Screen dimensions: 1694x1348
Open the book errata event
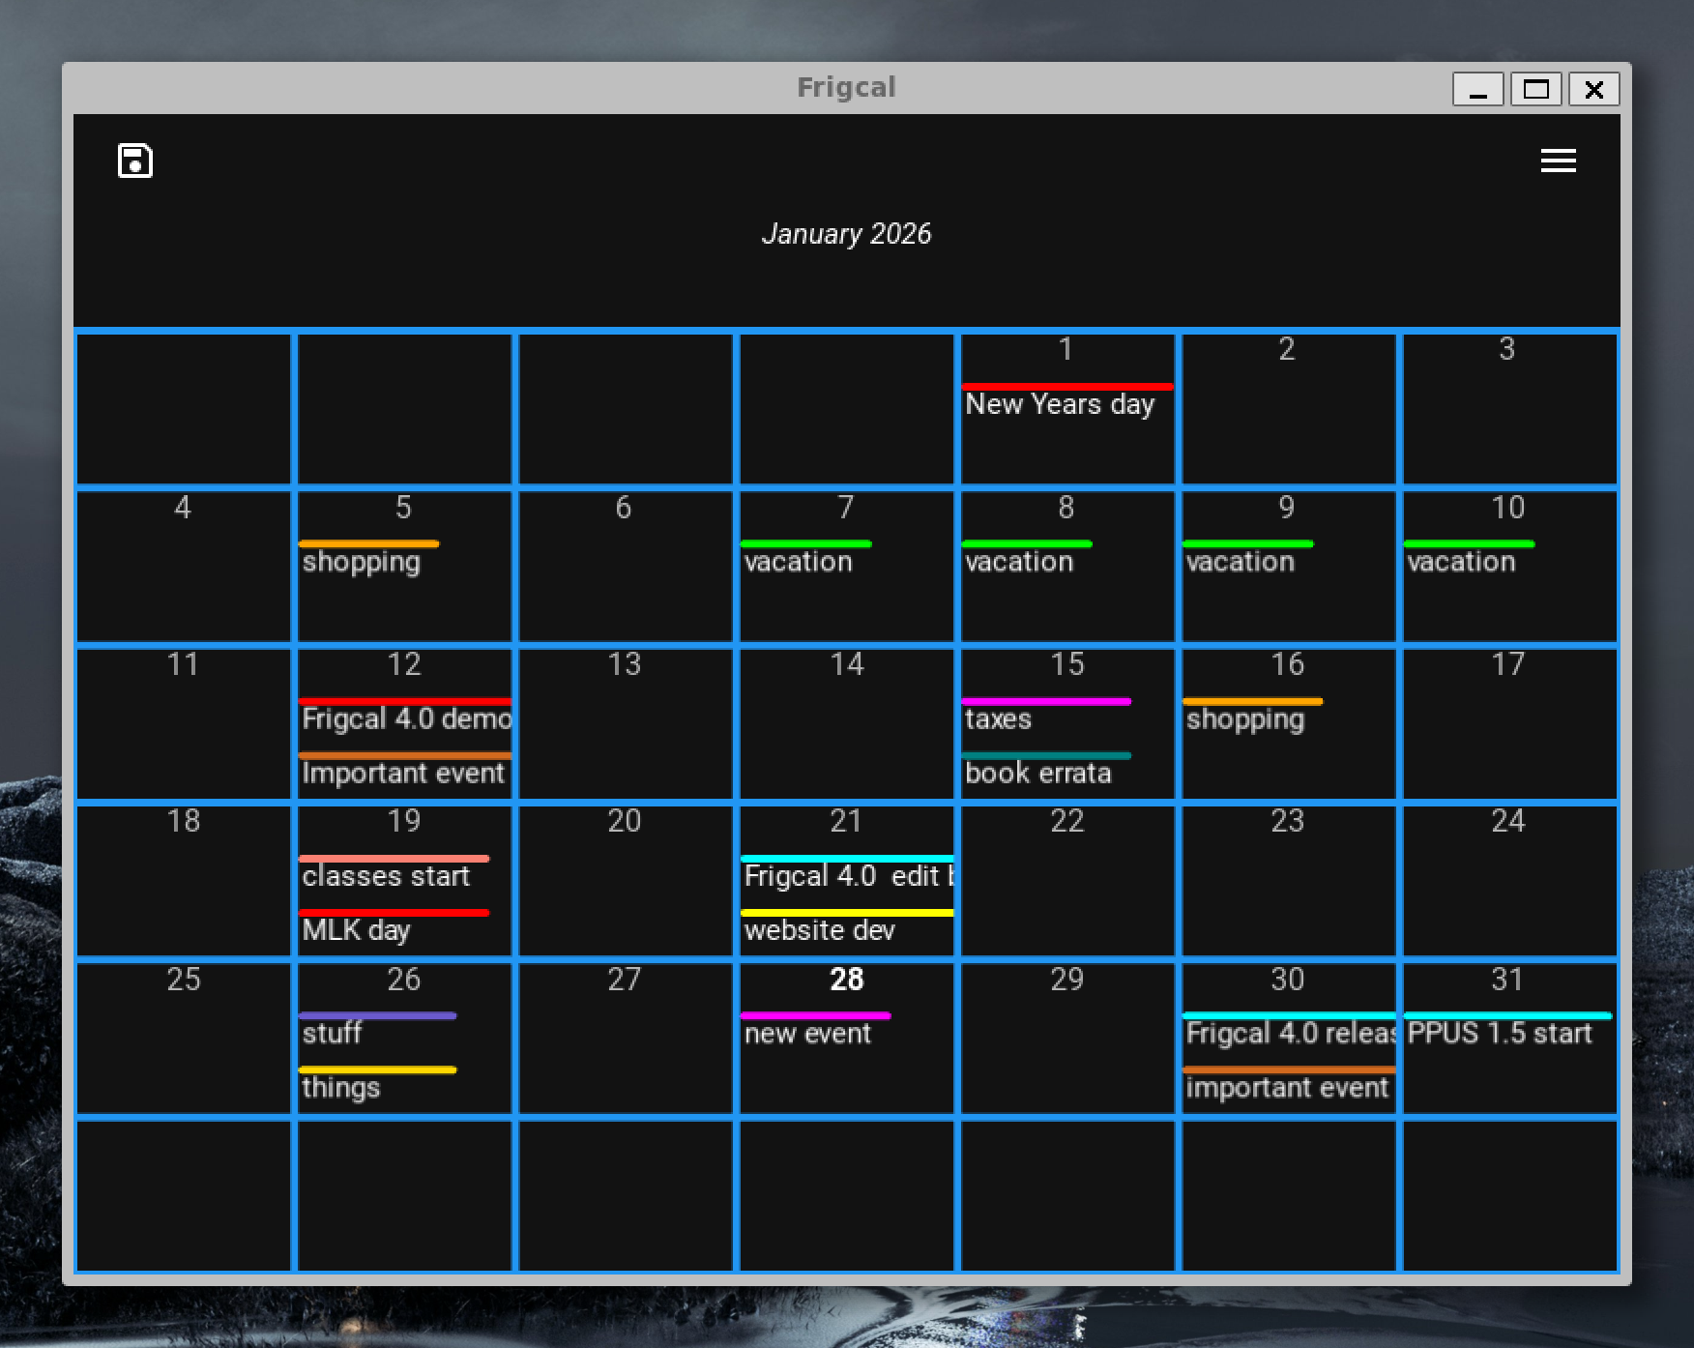click(1046, 773)
